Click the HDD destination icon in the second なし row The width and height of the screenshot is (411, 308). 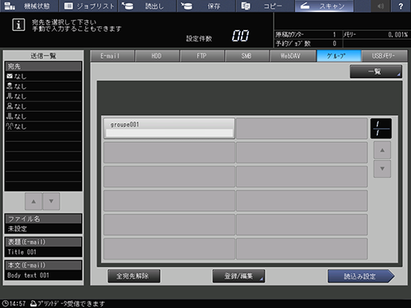click(x=10, y=86)
